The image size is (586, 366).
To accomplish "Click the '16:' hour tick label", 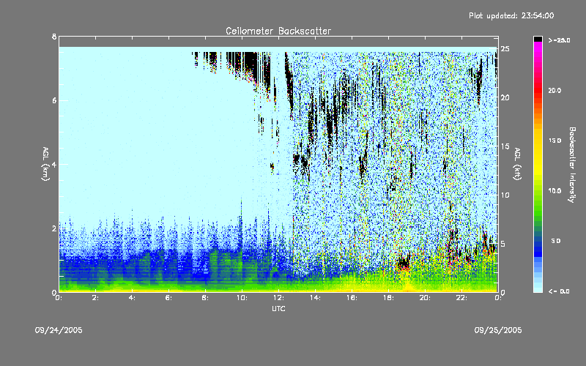I will [x=352, y=298].
